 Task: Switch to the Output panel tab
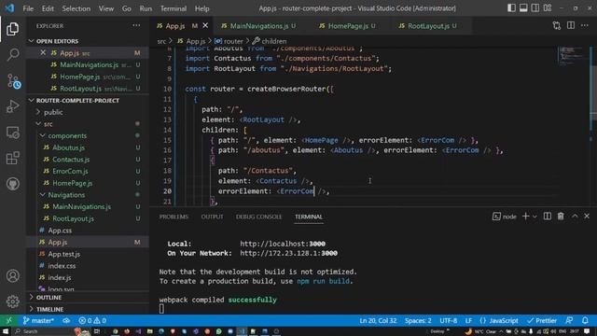coord(212,217)
